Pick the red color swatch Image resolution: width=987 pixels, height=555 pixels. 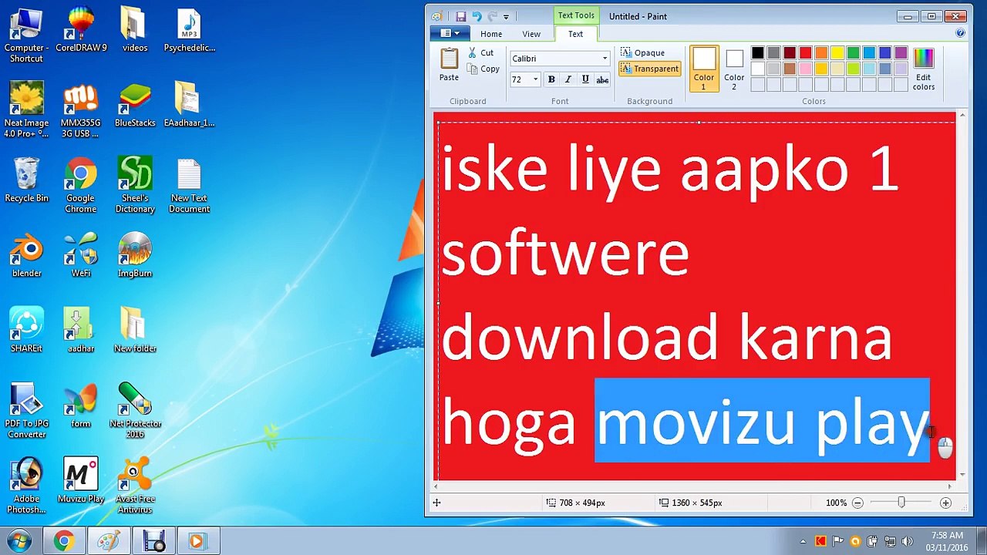click(806, 53)
